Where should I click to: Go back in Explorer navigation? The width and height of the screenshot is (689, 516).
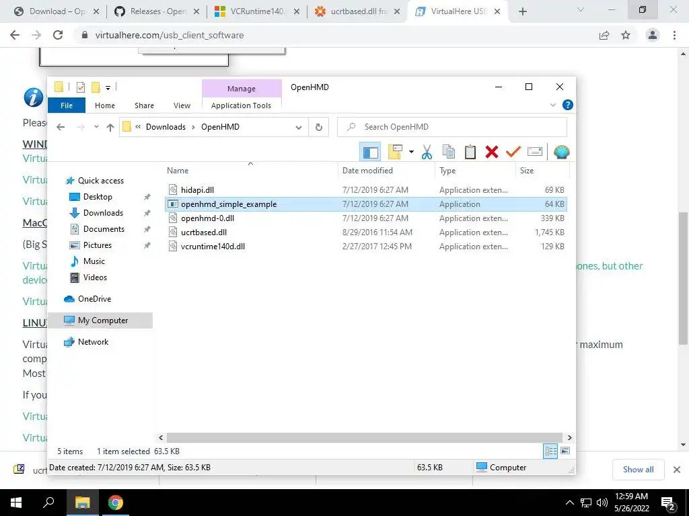61,127
